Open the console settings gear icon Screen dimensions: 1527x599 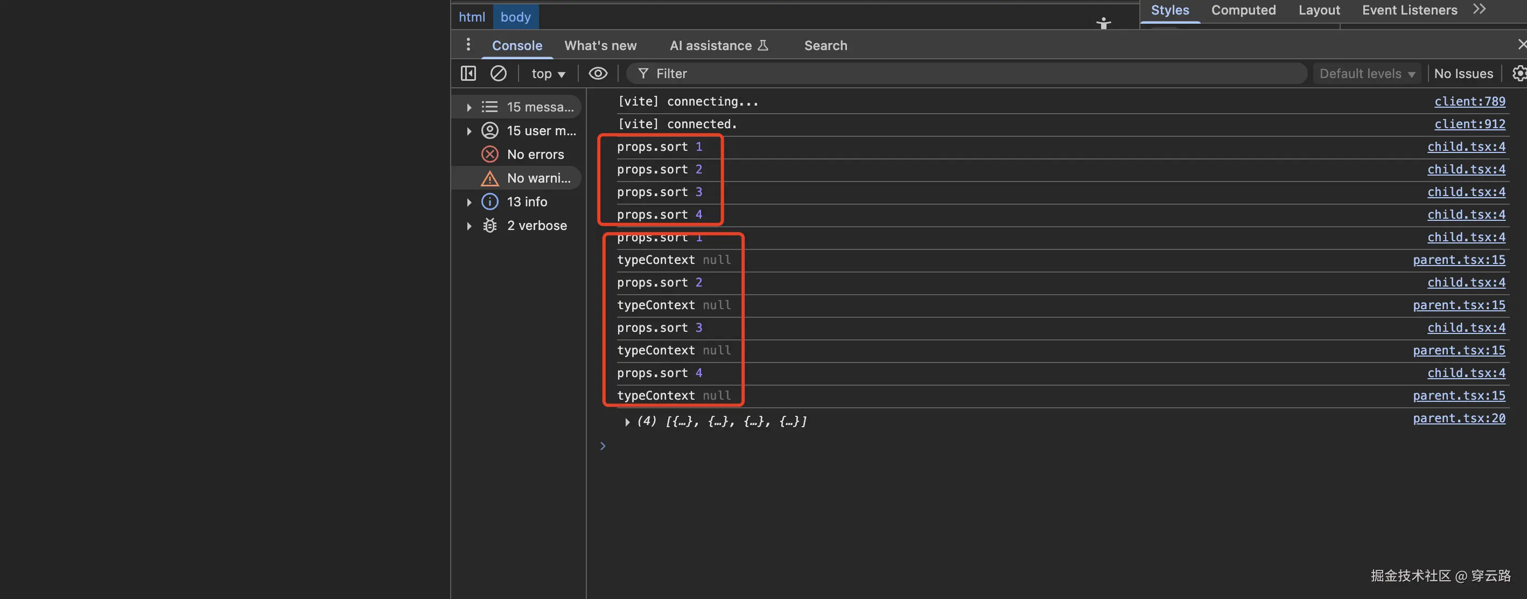(x=1518, y=74)
